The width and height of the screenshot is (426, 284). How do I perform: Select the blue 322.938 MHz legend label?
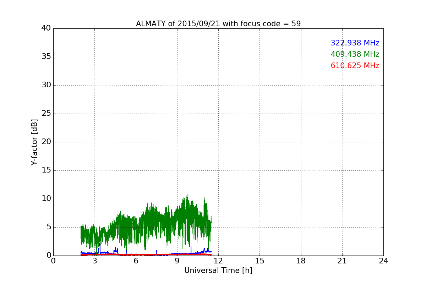click(x=355, y=43)
